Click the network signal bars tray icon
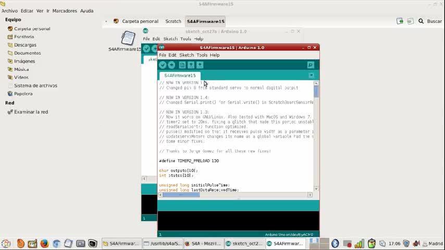The image size is (445, 250). tap(359, 243)
